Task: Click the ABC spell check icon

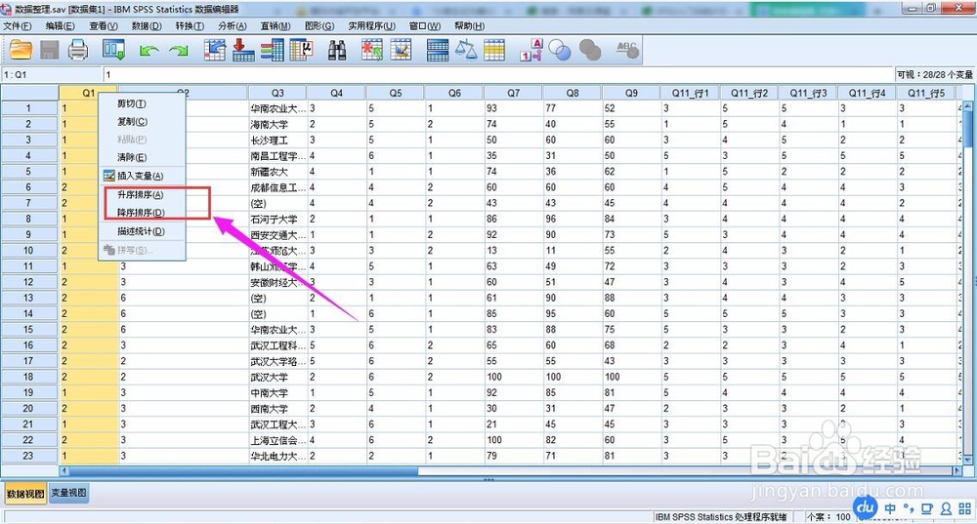Action: pyautogui.click(x=627, y=50)
